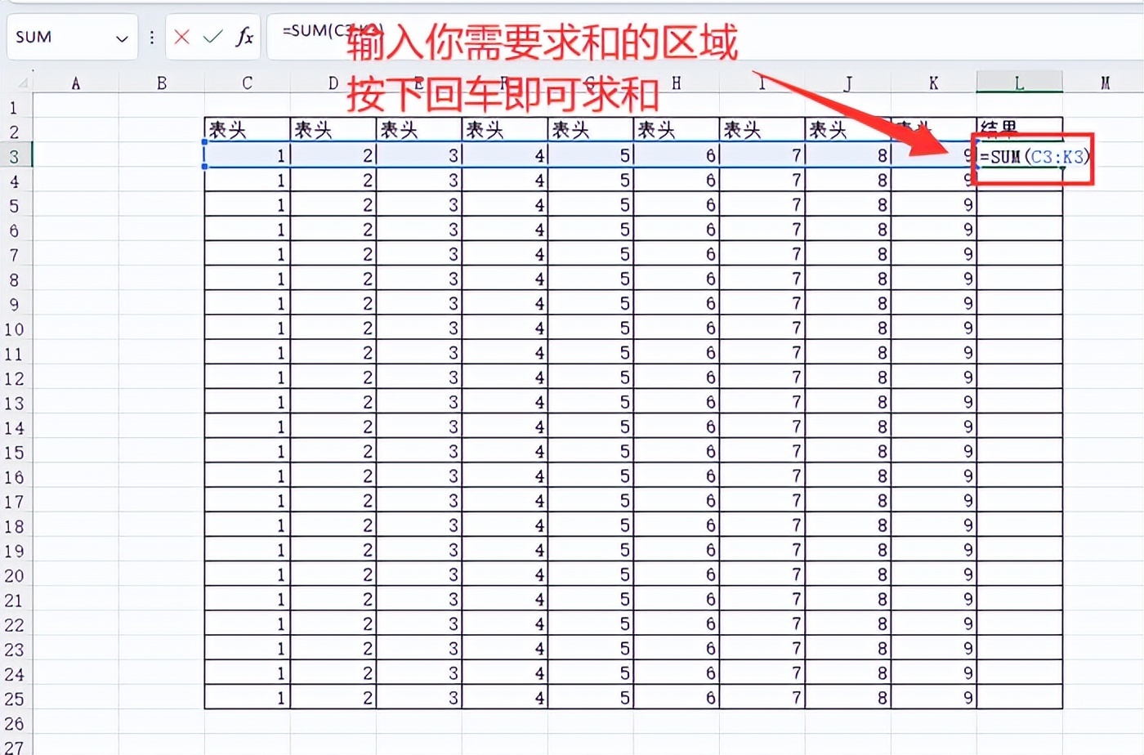Open the Name Box dropdown showing SUM
Screen dimensions: 1144x755
123,37
